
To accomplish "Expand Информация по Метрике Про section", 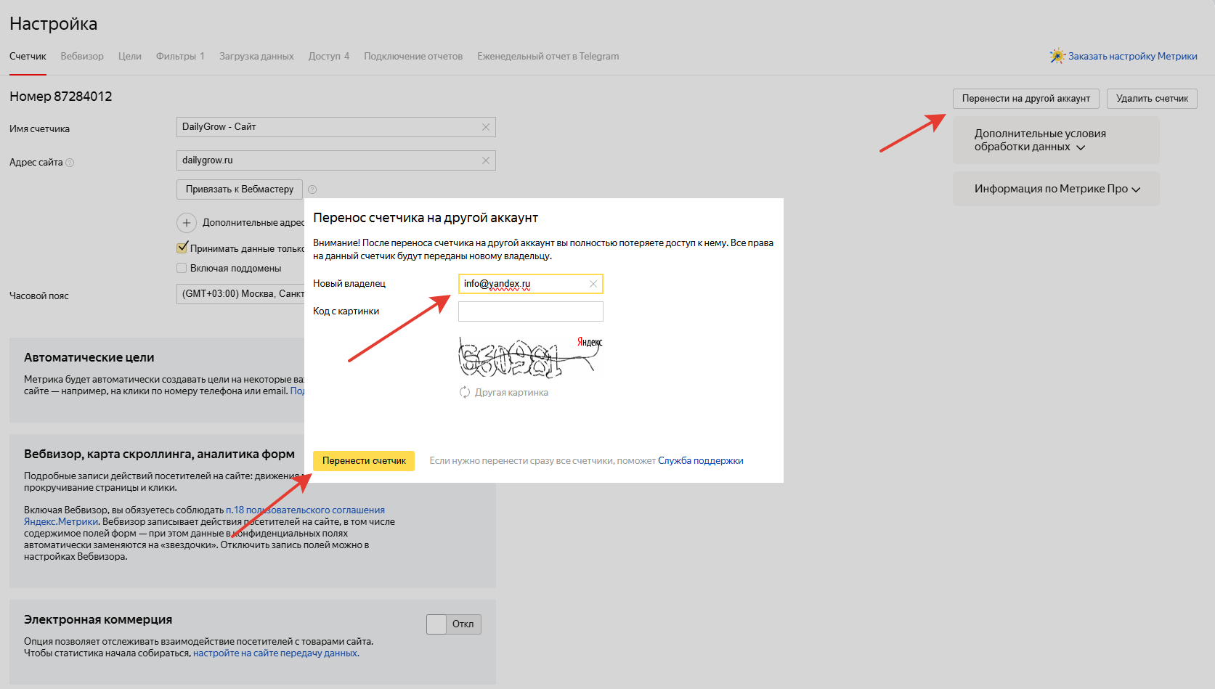I will pos(1056,189).
